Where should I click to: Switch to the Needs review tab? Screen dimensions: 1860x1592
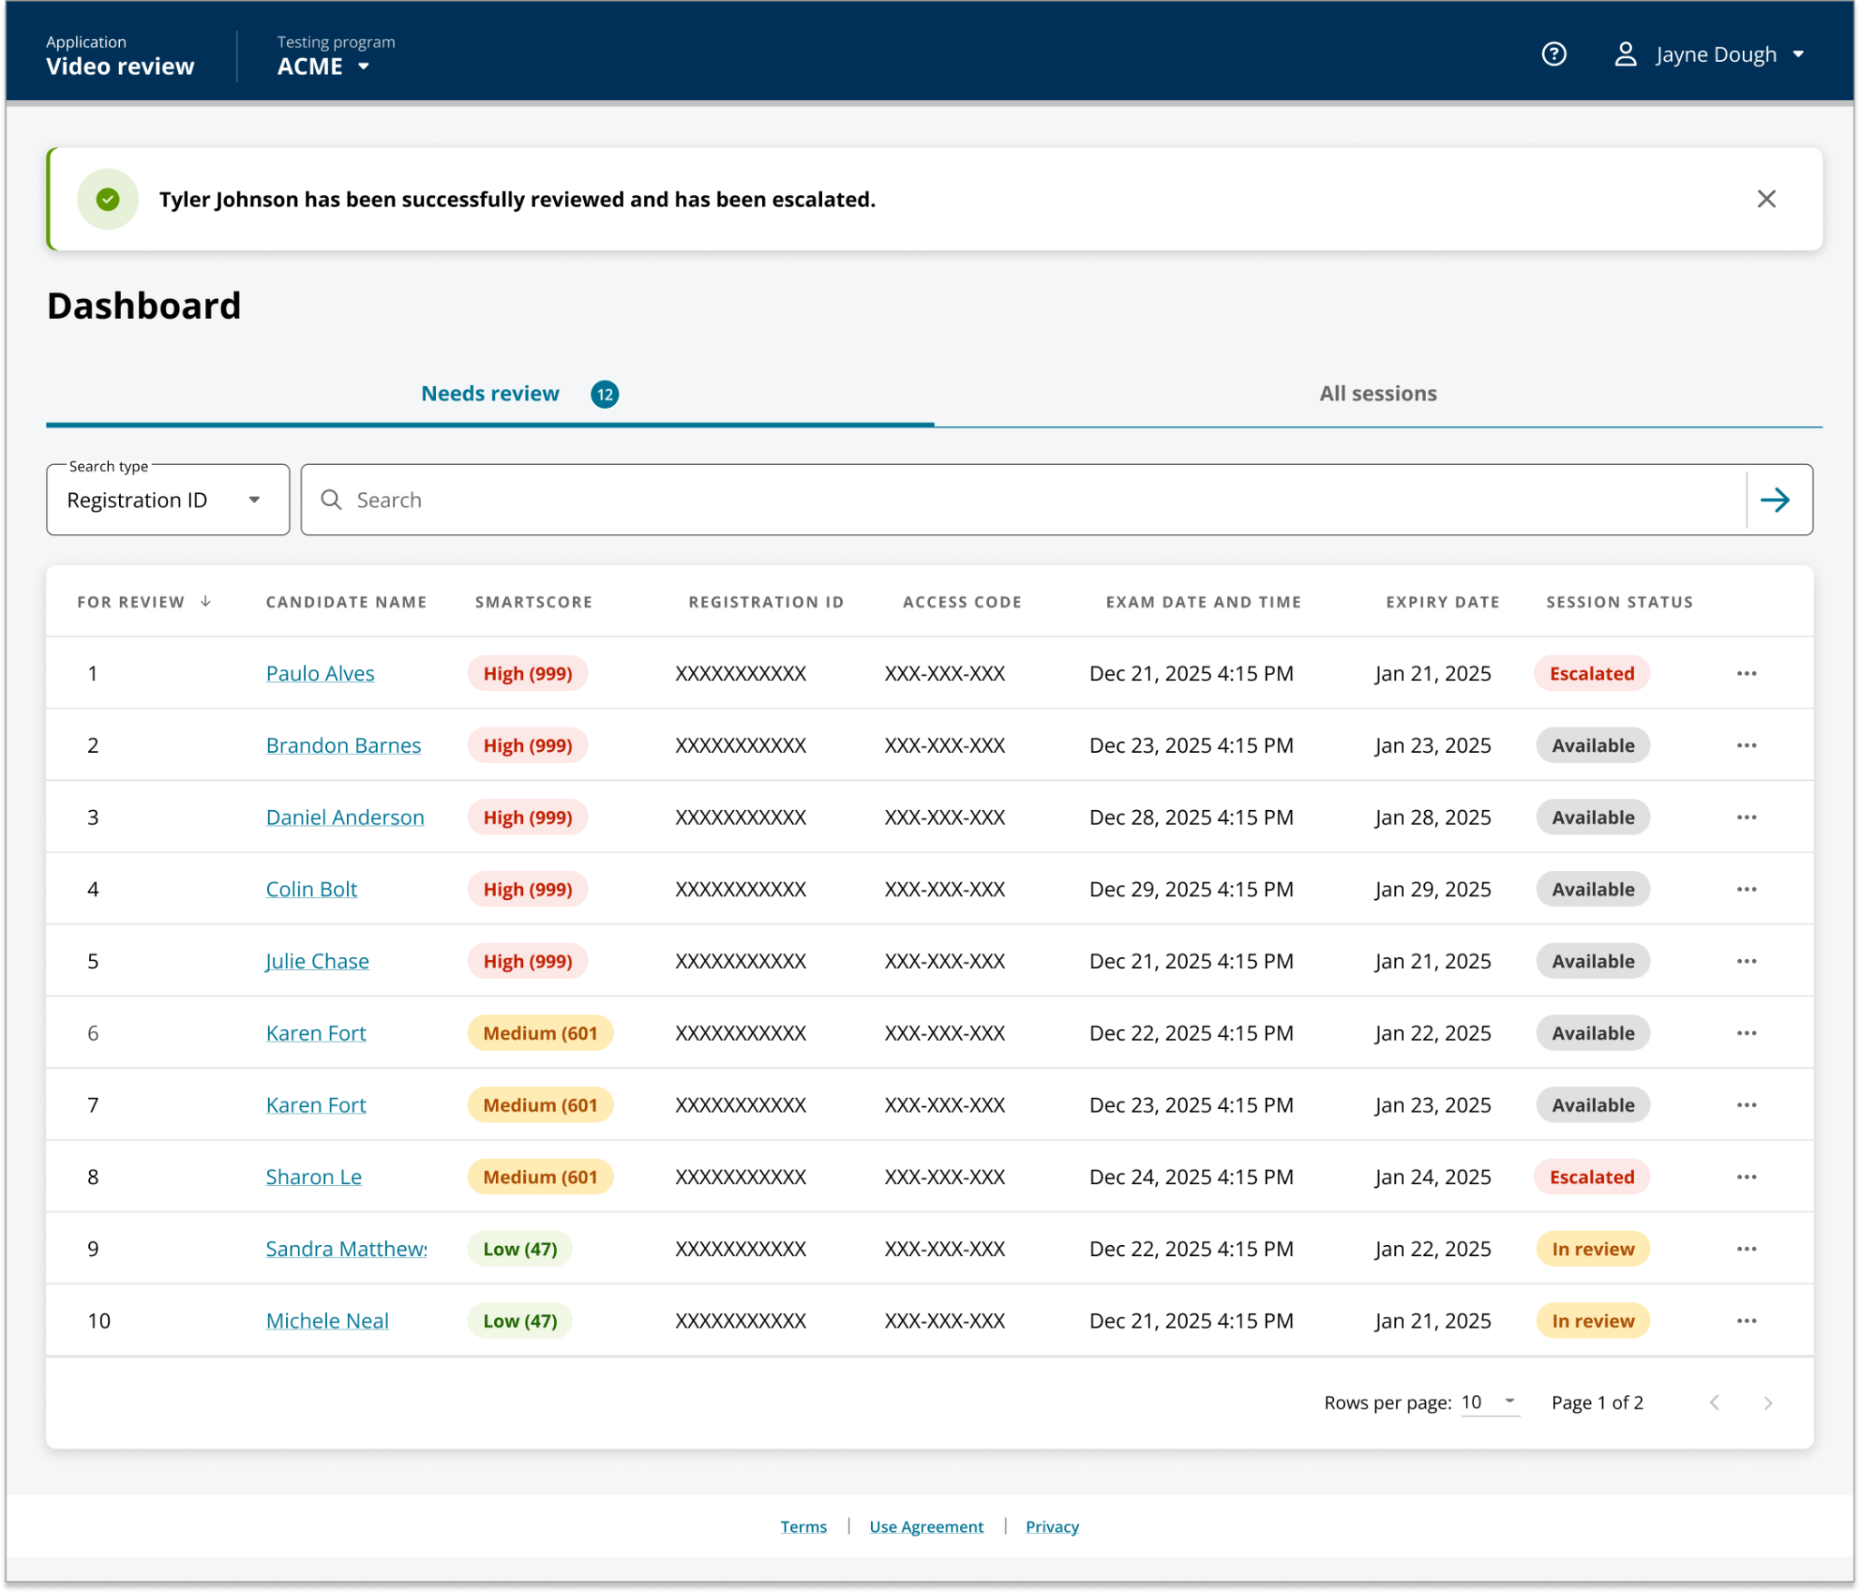point(490,394)
